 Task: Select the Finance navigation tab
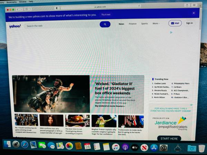click(132, 24)
